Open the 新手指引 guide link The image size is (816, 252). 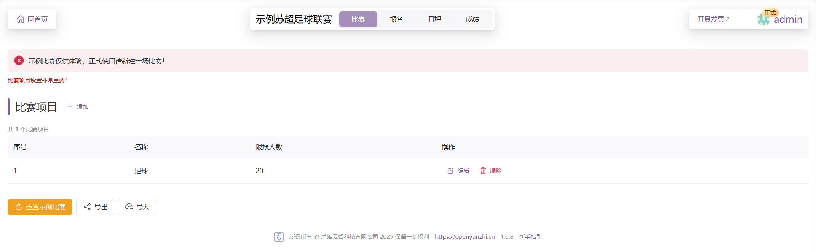click(x=530, y=236)
